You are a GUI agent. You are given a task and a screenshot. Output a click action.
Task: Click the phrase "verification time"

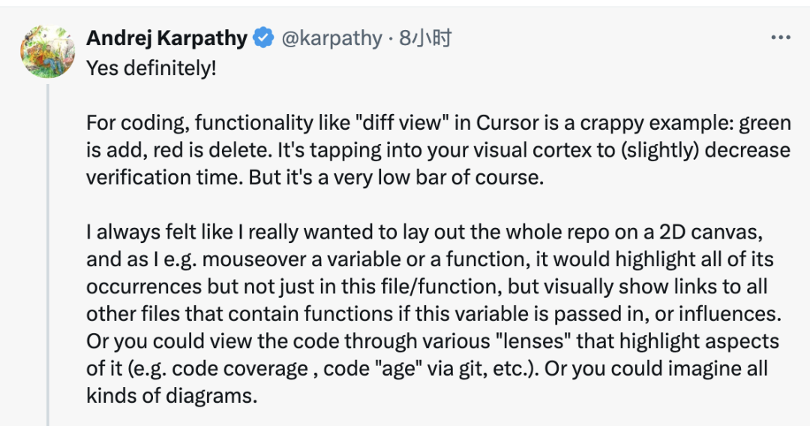pos(163,178)
